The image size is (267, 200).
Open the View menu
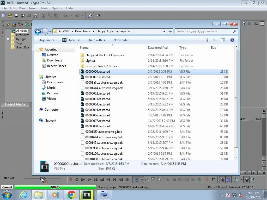(x=22, y=8)
